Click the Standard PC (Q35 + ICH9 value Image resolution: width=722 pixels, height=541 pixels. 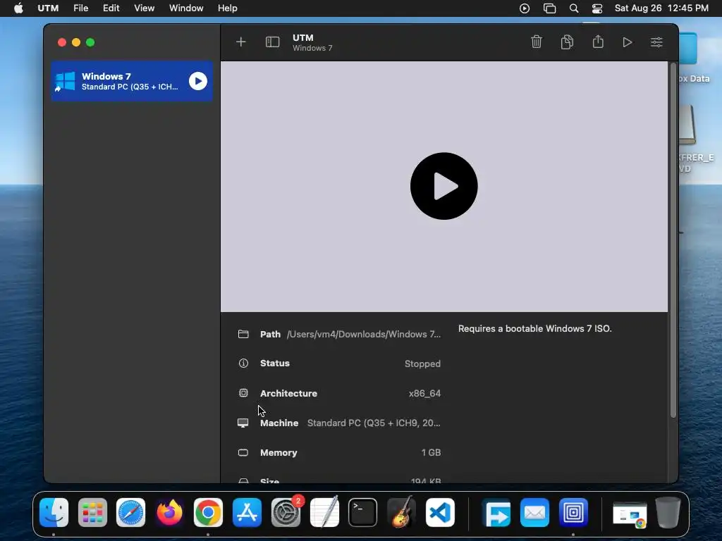[x=374, y=423]
